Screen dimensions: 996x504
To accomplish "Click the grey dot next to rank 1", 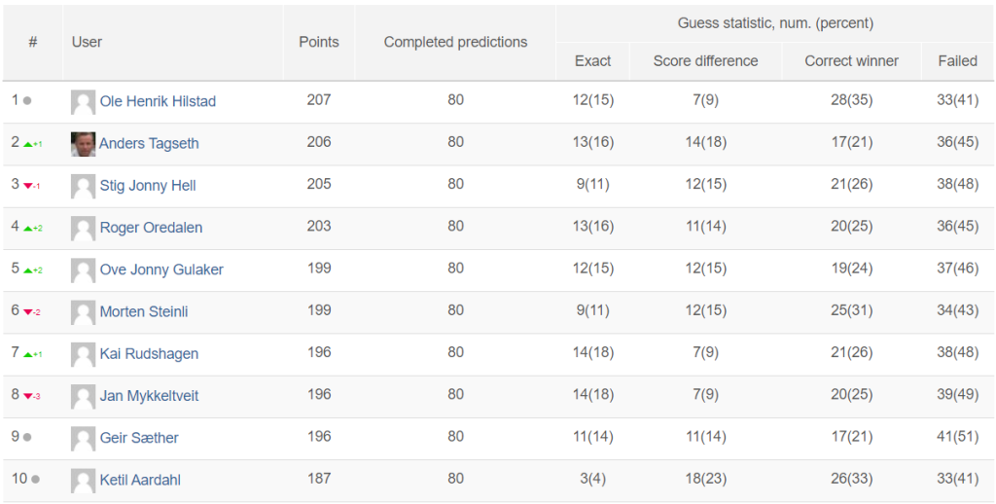I will [27, 100].
